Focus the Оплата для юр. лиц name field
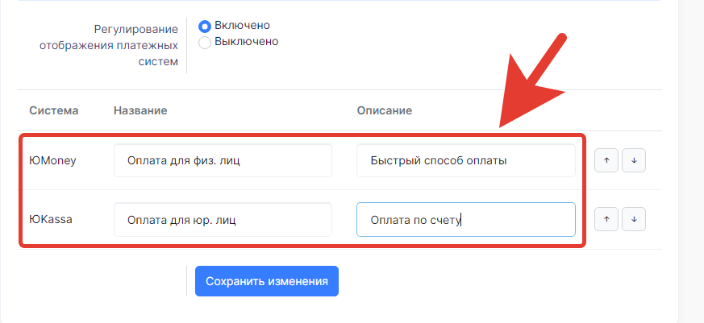Image resolution: width=704 pixels, height=323 pixels. point(223,220)
